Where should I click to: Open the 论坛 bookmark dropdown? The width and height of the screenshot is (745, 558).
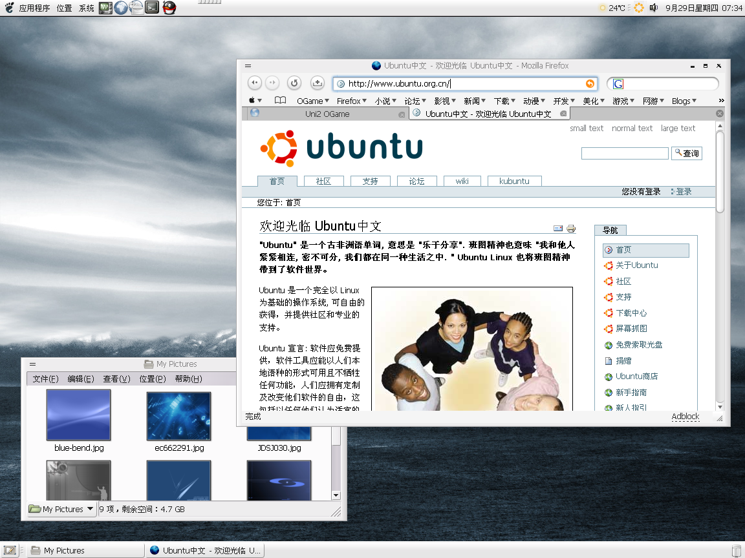(415, 101)
